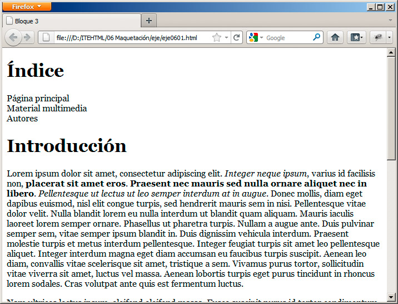Reload the page with the refresh icon

click(237, 38)
